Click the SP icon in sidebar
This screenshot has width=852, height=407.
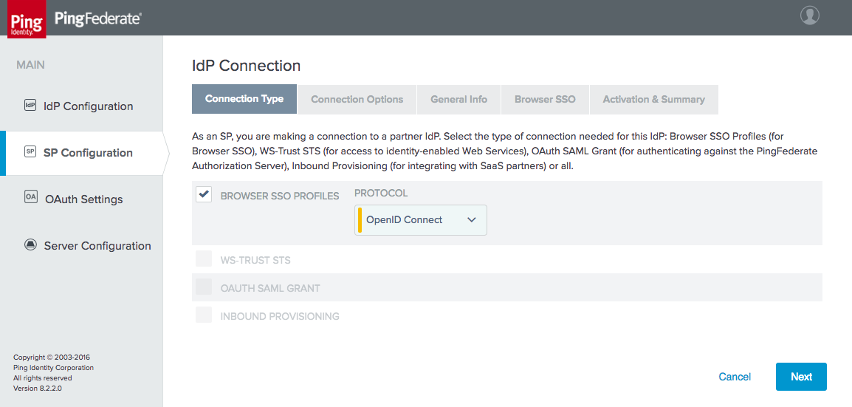coord(30,152)
